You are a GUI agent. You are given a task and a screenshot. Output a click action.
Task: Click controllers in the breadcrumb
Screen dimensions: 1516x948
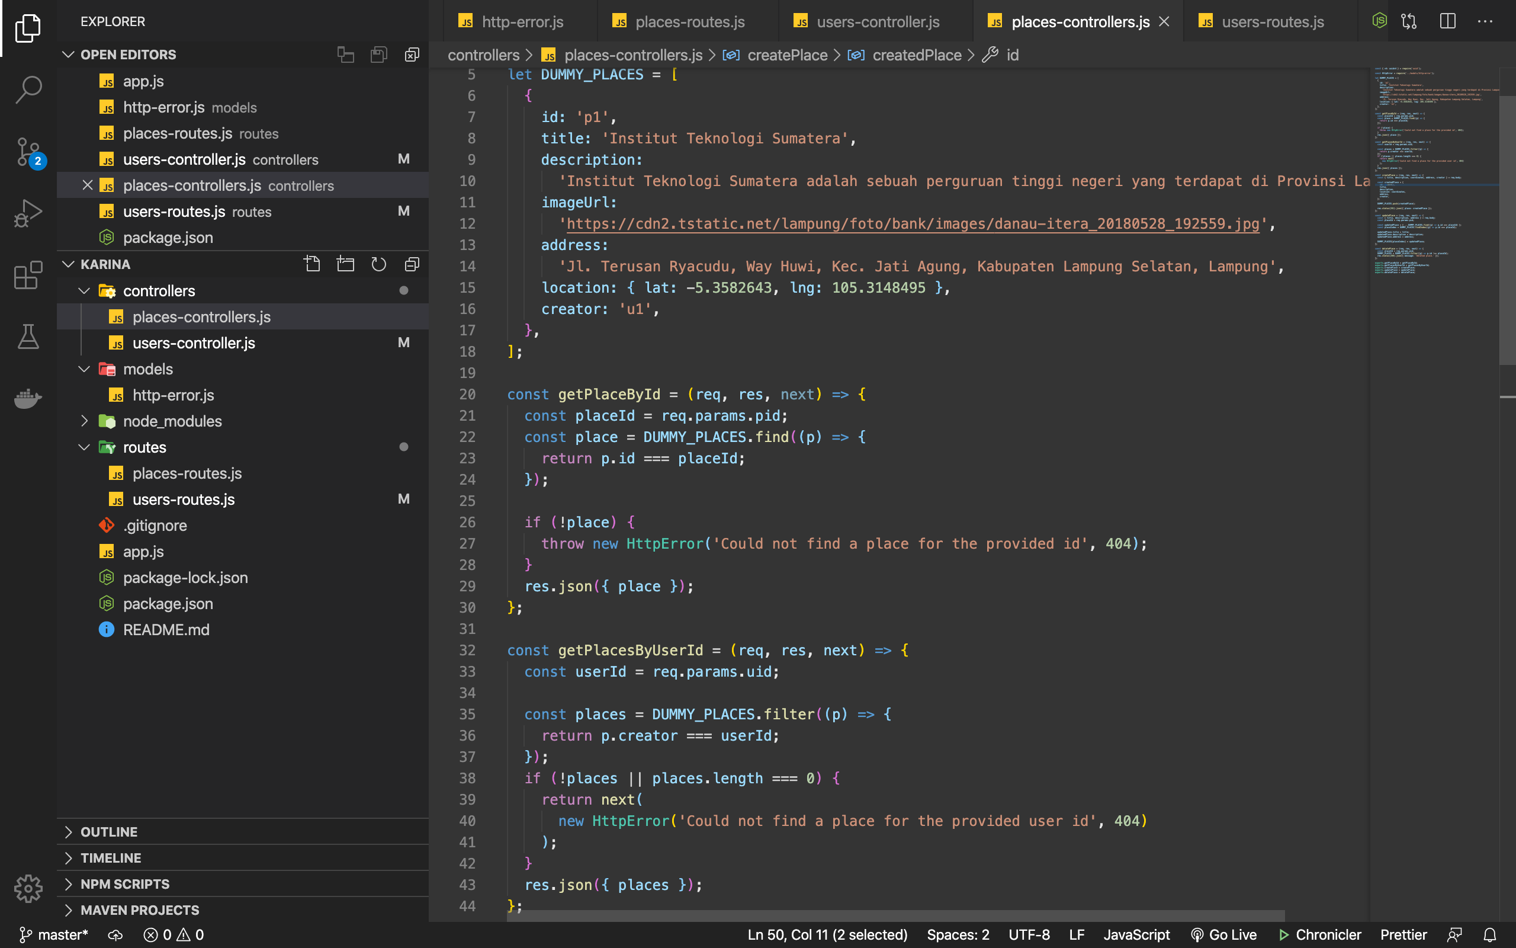pyautogui.click(x=483, y=55)
